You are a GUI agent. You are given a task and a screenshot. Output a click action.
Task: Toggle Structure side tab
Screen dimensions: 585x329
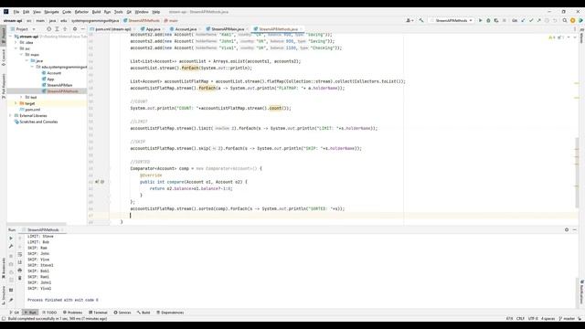4,294
